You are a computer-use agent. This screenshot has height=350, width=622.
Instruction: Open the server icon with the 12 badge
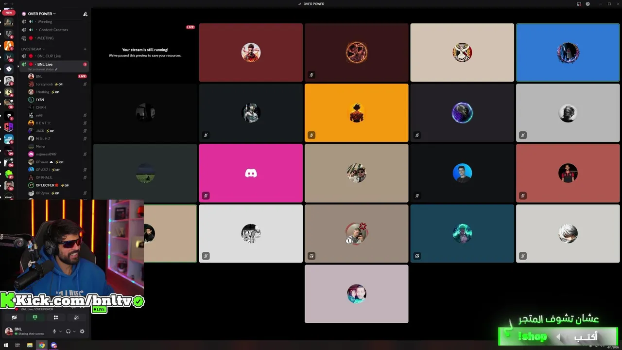click(9, 57)
